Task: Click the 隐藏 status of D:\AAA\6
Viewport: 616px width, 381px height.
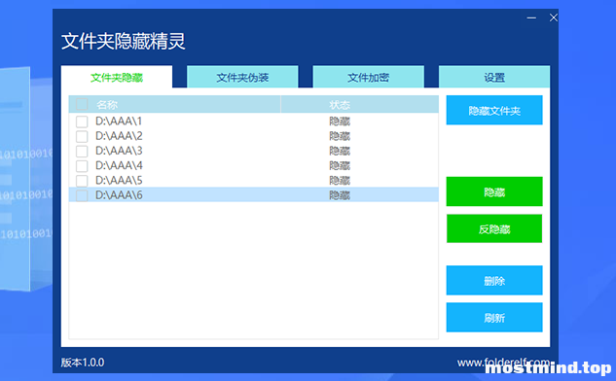Action: click(340, 195)
